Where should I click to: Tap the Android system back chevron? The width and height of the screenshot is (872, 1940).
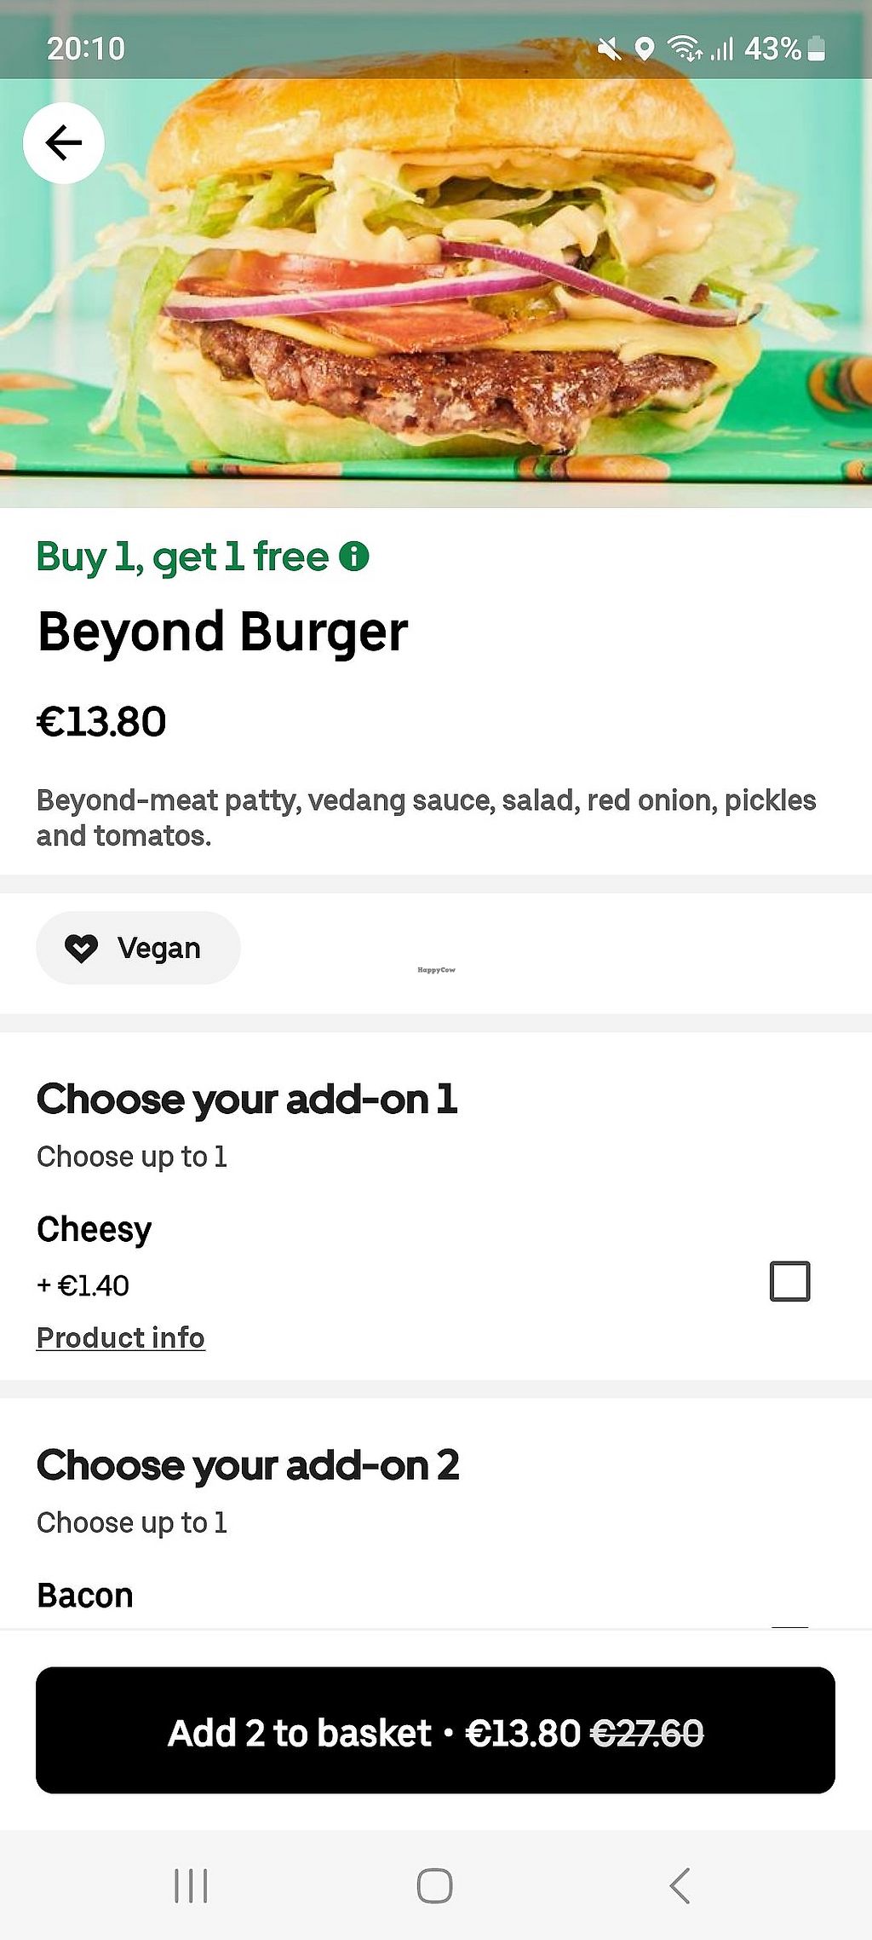tap(679, 1885)
